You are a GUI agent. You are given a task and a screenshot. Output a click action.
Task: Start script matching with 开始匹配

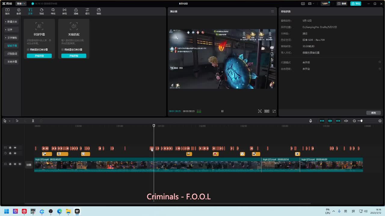click(x=74, y=56)
